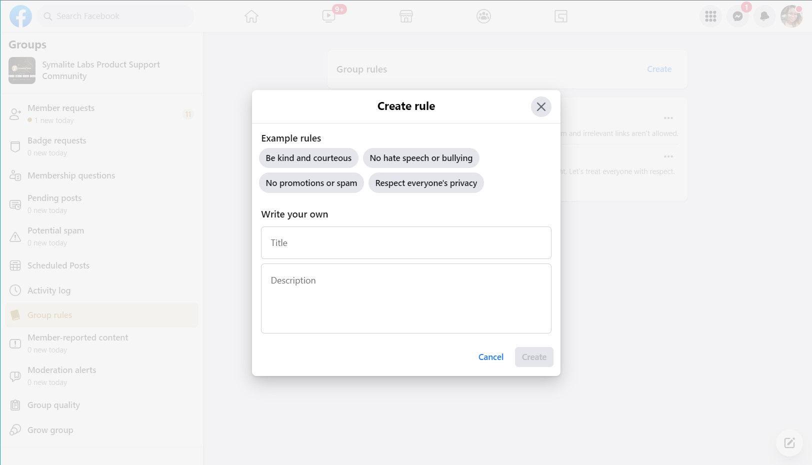Close the Create rule dialog
This screenshot has height=465, width=812.
point(540,106)
